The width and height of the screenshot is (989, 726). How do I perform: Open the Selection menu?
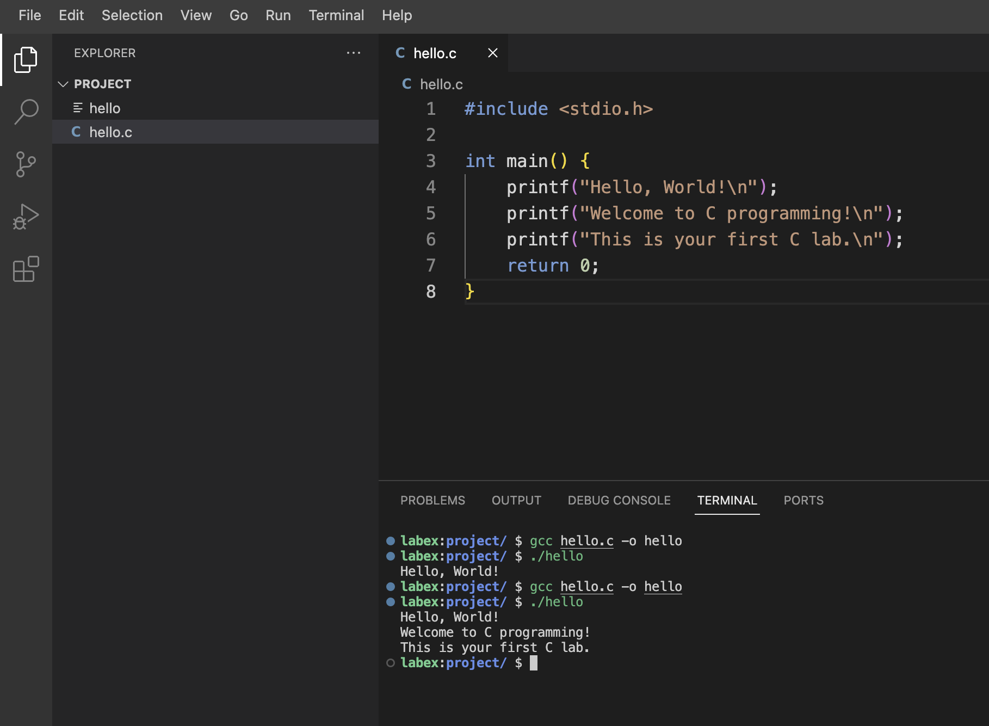[132, 15]
